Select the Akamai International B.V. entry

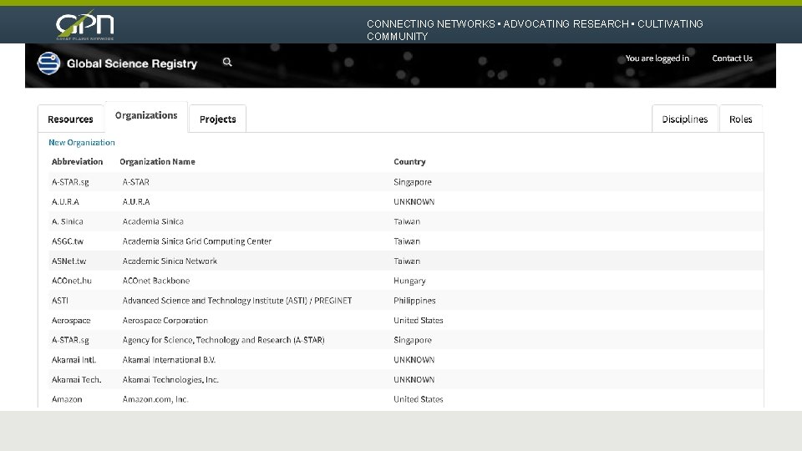[x=169, y=360]
